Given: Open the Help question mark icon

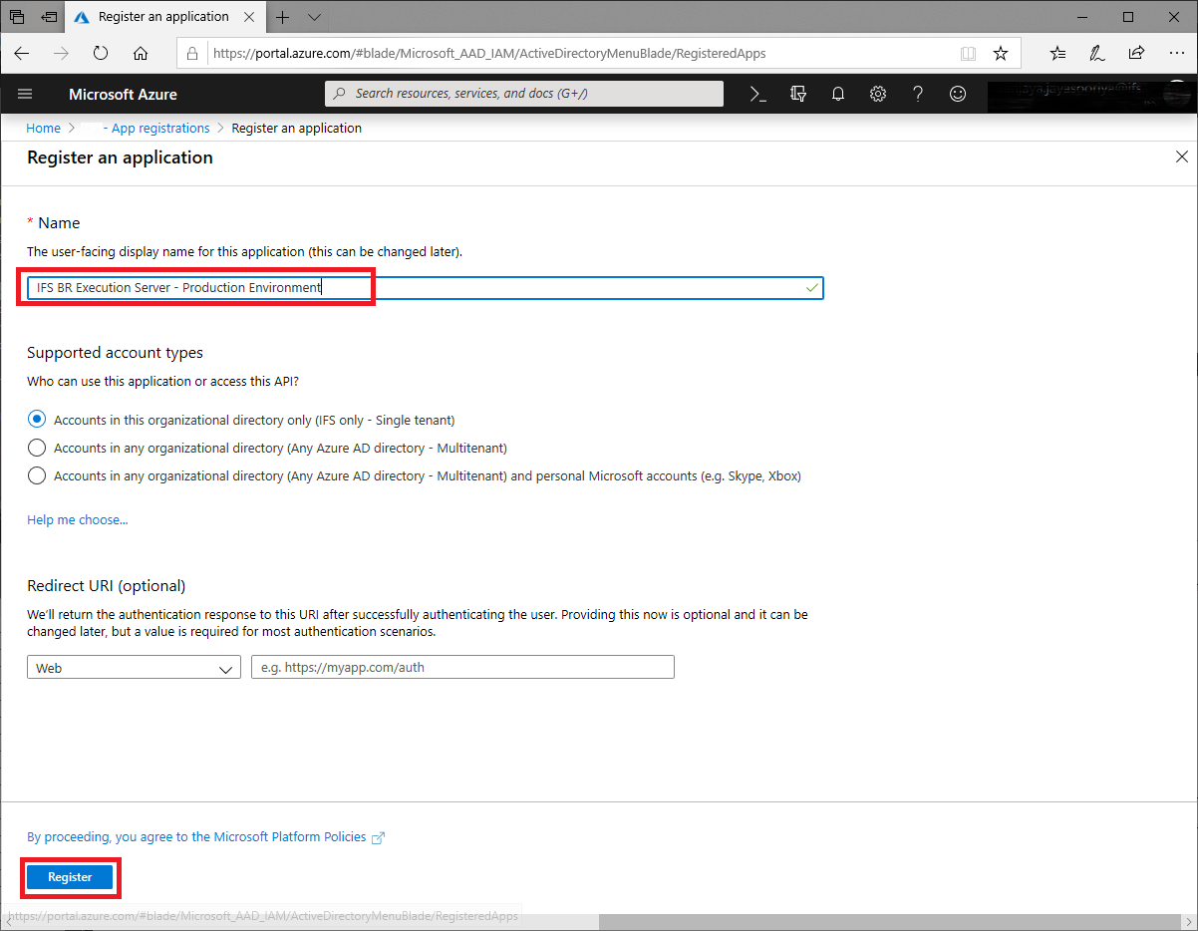Looking at the screenshot, I should pos(918,94).
